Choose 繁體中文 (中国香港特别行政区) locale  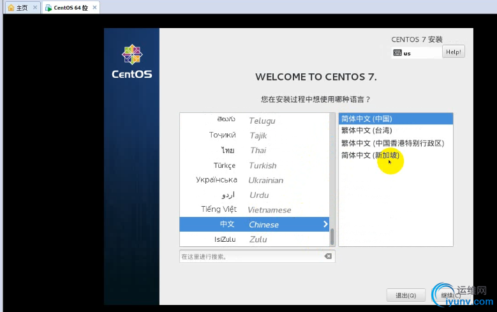coord(396,143)
